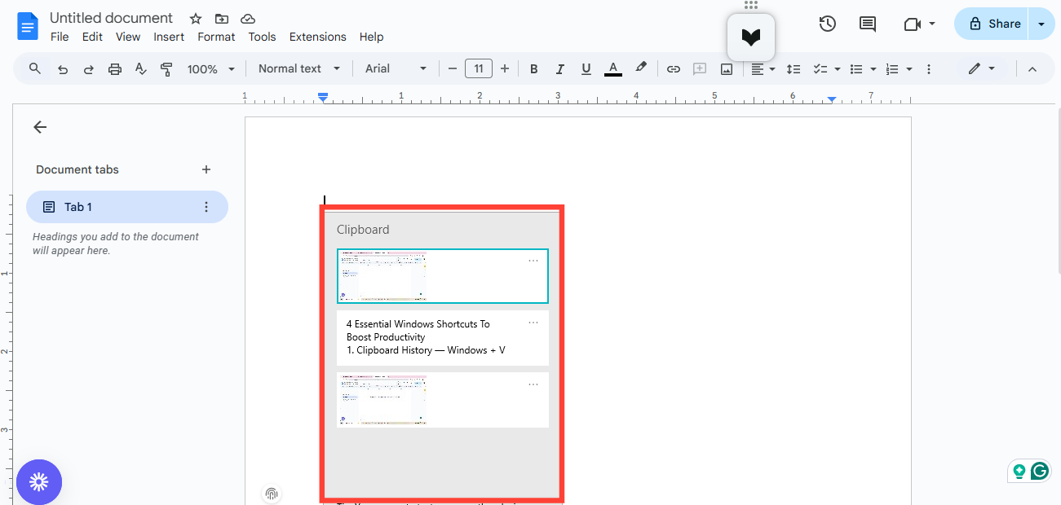
Task: Star the Untitled document
Action: pos(196,19)
